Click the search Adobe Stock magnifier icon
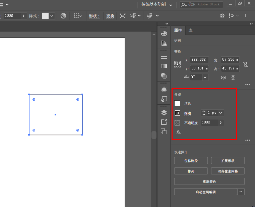The height and width of the screenshot is (207, 255). coord(184,5)
